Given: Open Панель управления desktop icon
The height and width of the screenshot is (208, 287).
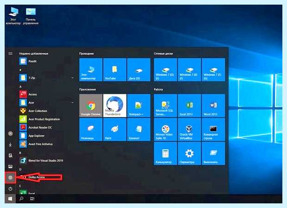Looking at the screenshot, I should [31, 16].
